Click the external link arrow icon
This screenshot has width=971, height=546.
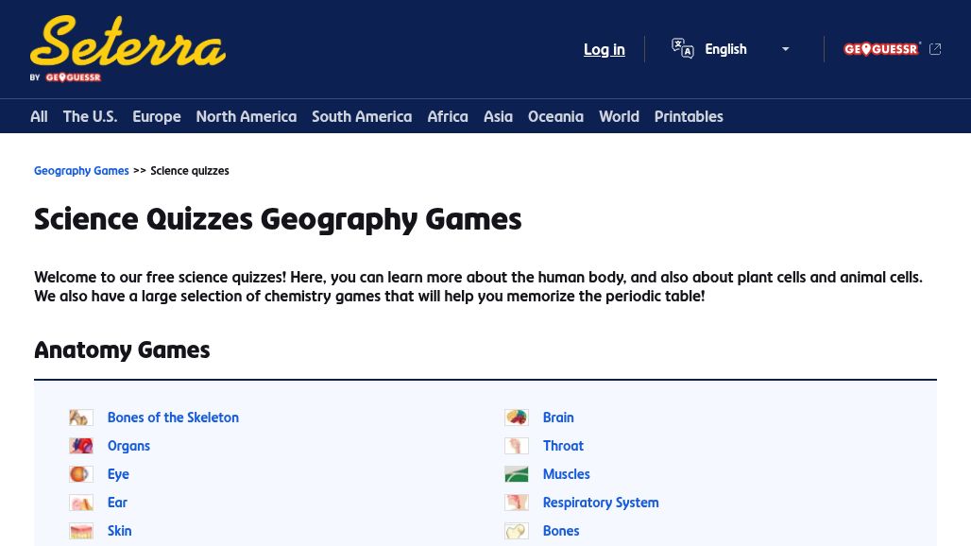tap(935, 49)
